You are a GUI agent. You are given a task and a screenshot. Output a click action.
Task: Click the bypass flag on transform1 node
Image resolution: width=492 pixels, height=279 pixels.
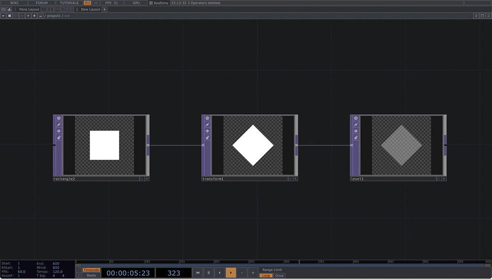[207, 125]
